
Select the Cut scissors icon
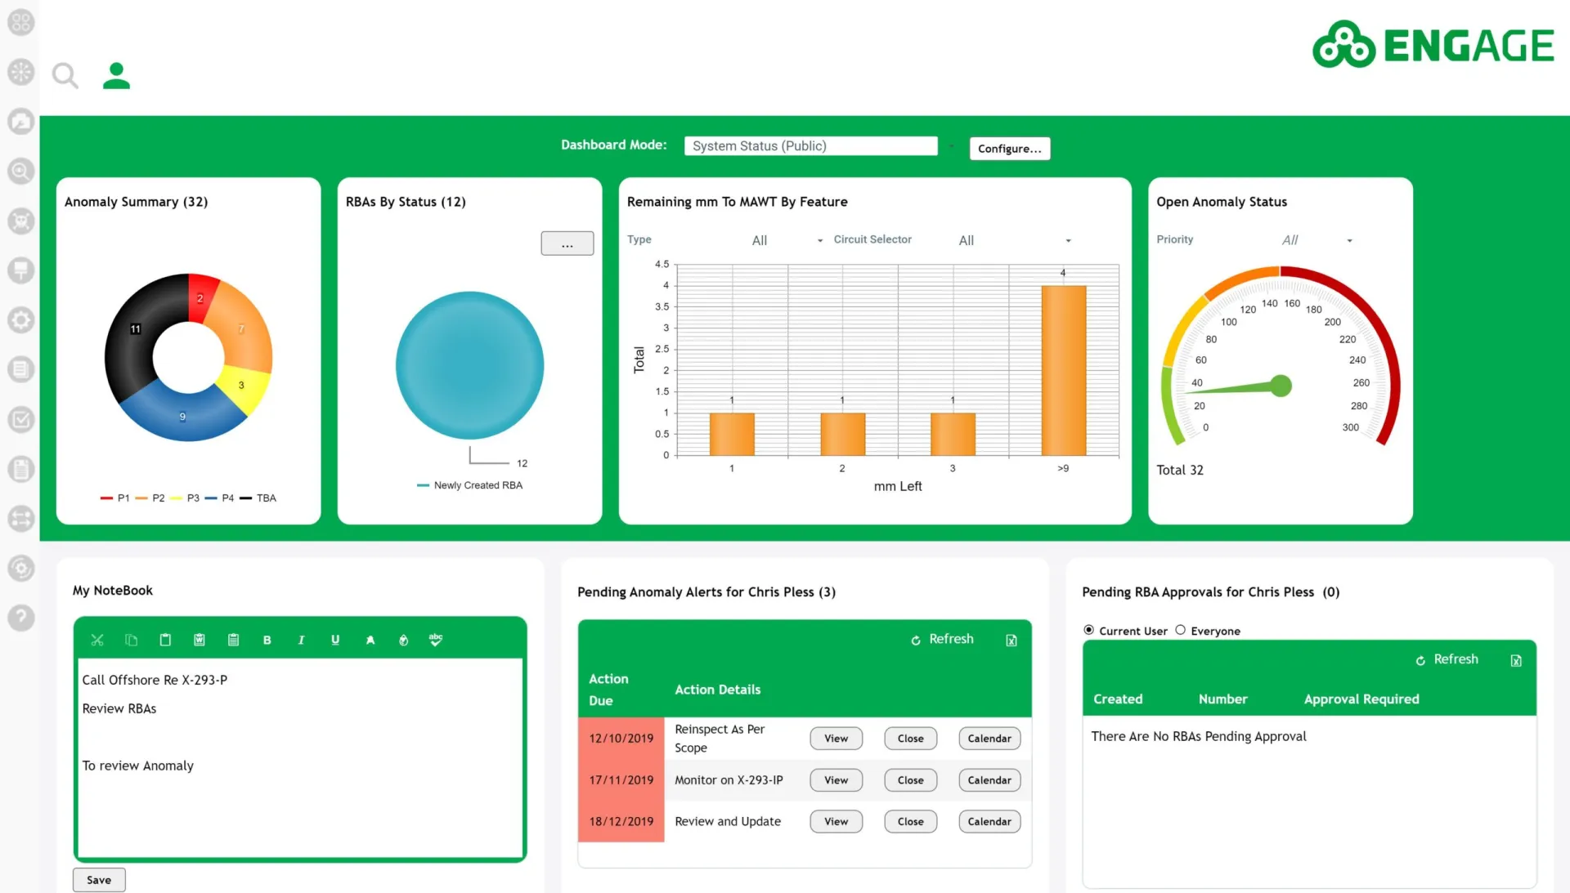(x=97, y=641)
